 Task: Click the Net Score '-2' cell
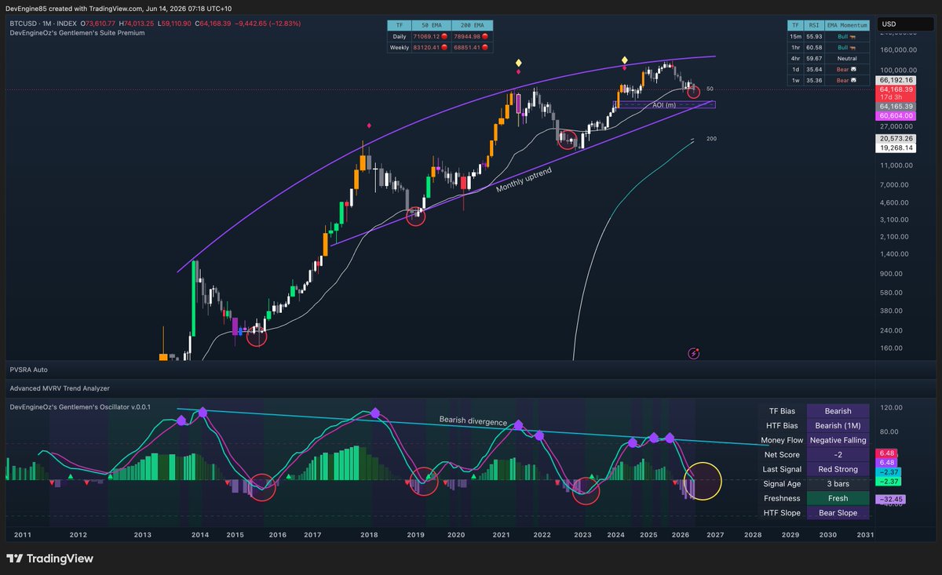click(838, 455)
